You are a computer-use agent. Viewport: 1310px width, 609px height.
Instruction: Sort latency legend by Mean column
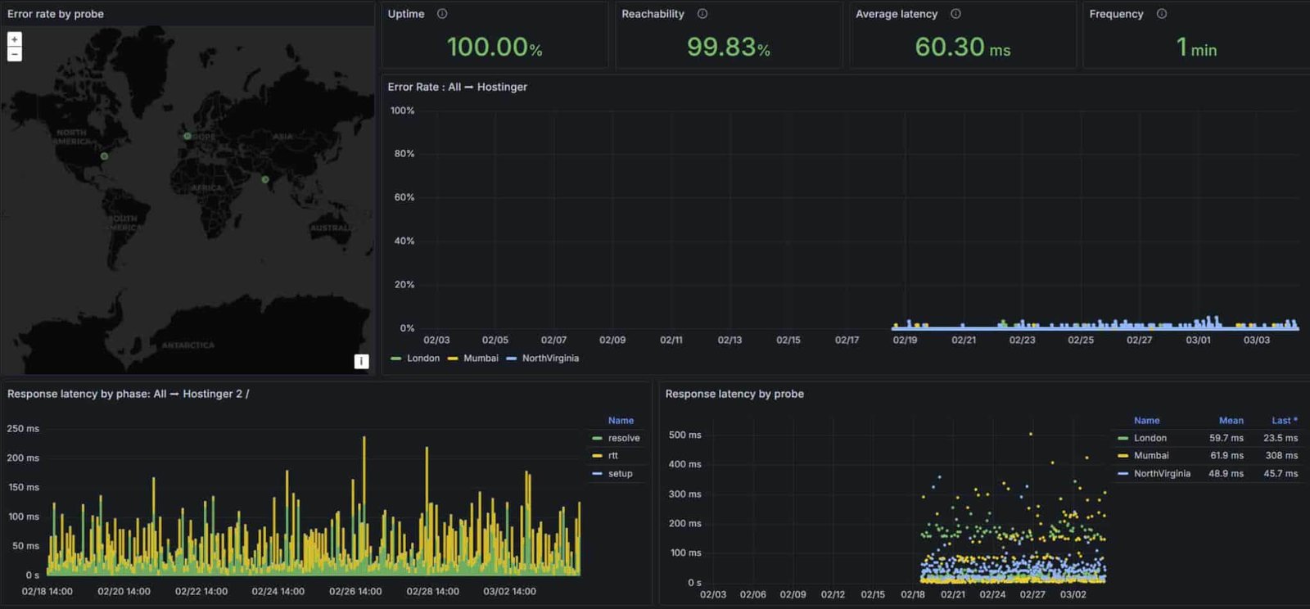(1231, 421)
